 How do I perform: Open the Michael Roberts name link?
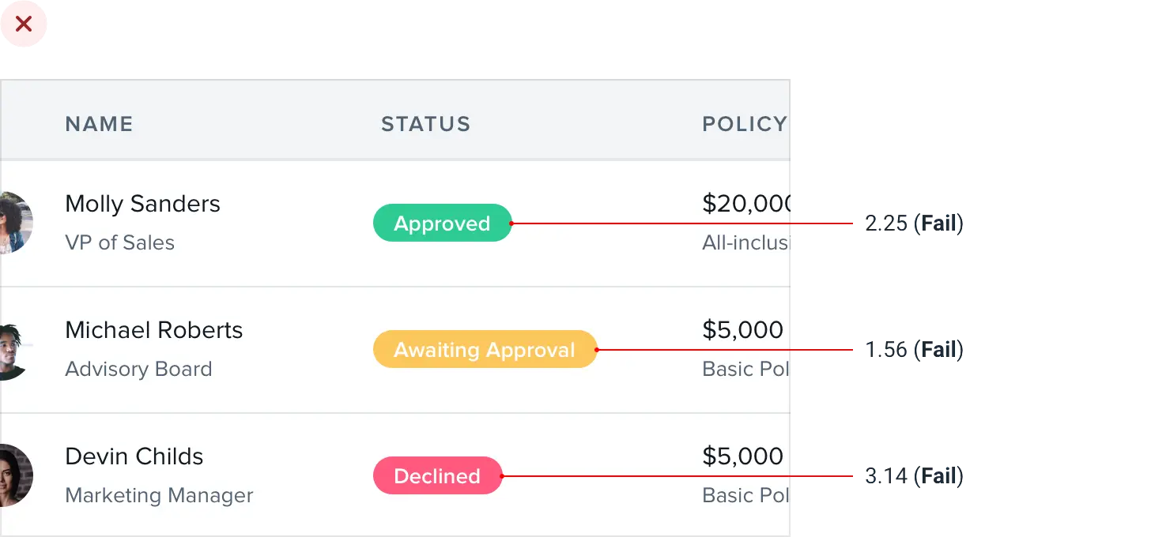pyautogui.click(x=153, y=330)
